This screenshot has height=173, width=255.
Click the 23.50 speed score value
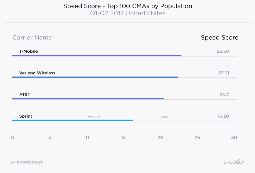[x=223, y=51]
